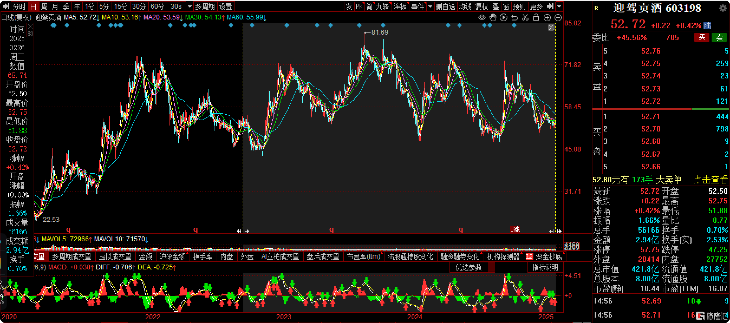Open 预测 forecast tool

519,6
